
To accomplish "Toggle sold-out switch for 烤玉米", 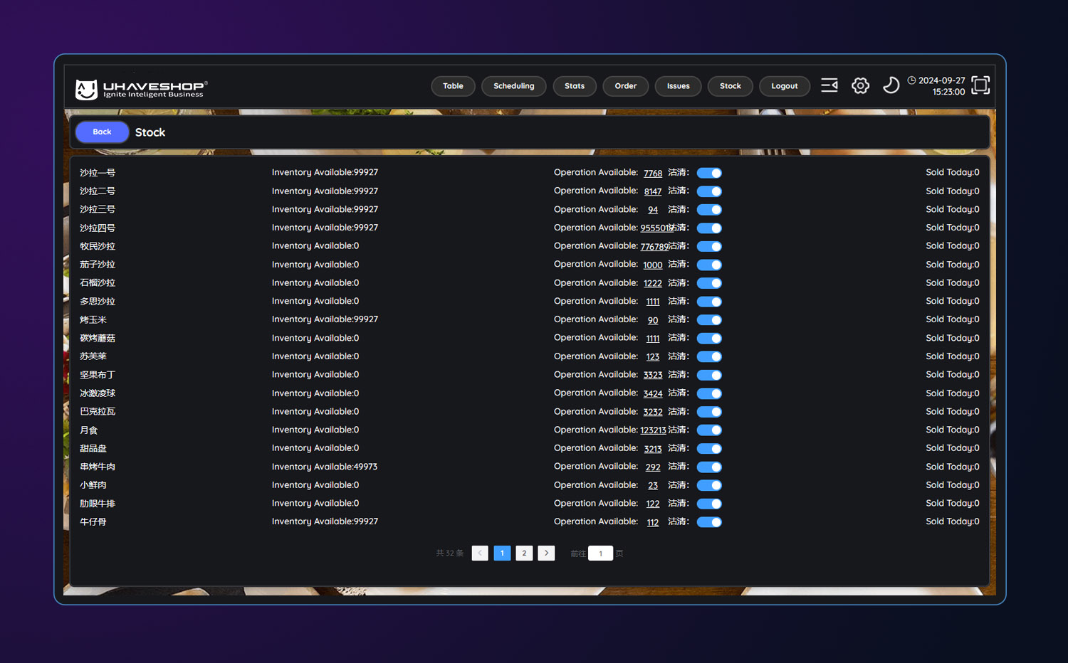I will (709, 320).
